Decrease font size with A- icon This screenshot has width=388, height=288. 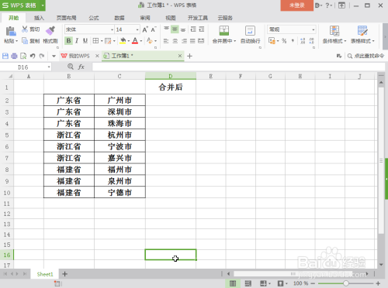(154, 29)
